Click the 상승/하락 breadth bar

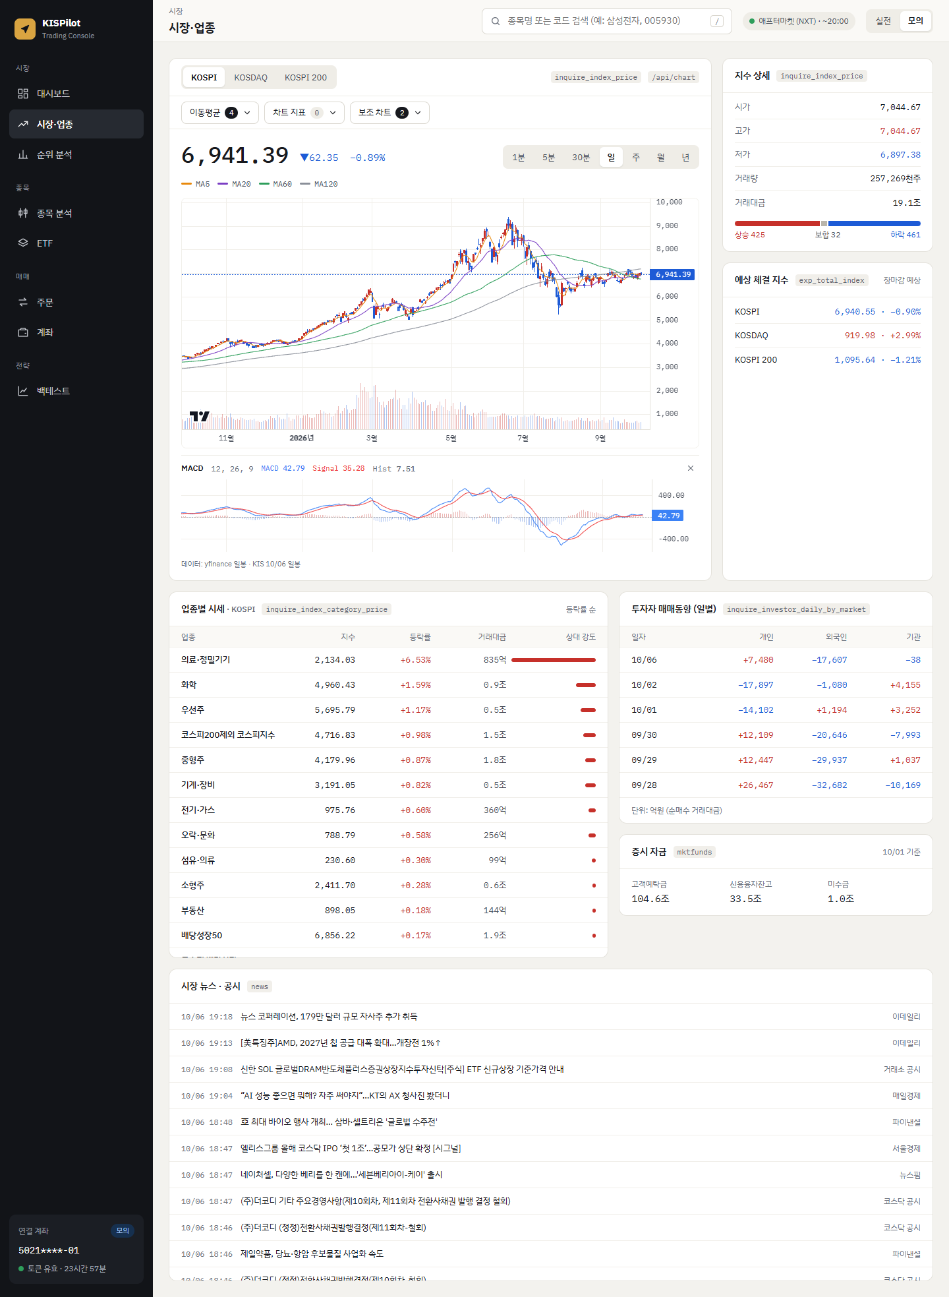(828, 224)
